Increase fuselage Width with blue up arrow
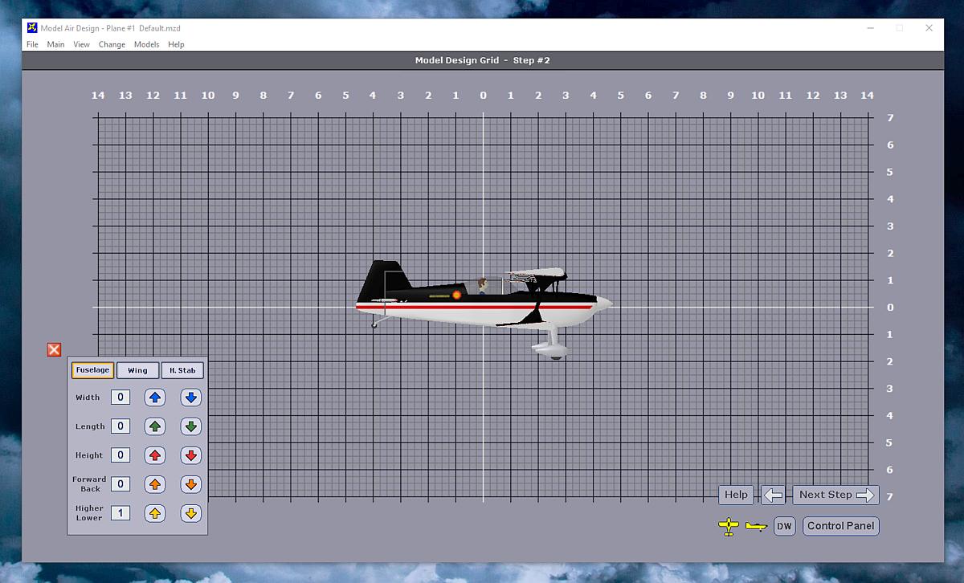 point(155,397)
